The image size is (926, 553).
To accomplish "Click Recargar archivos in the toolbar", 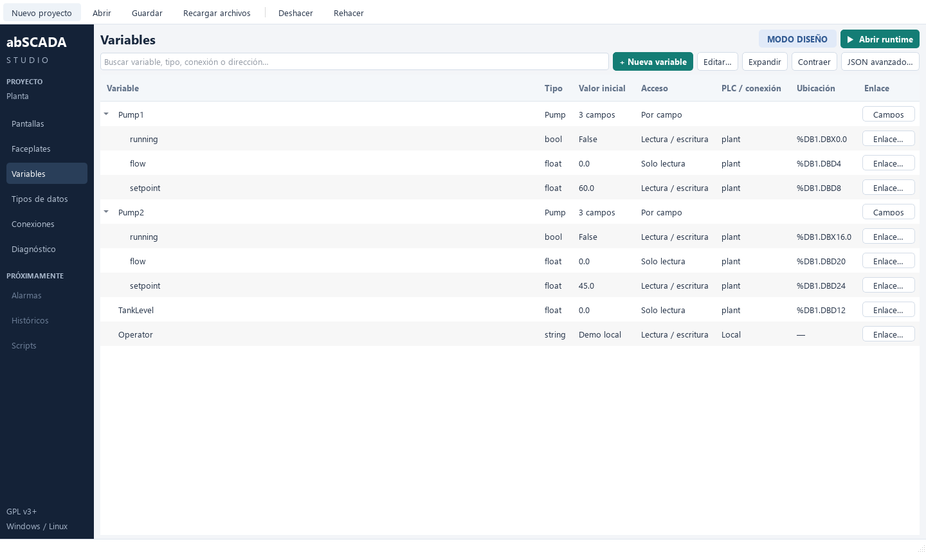I will 217,13.
